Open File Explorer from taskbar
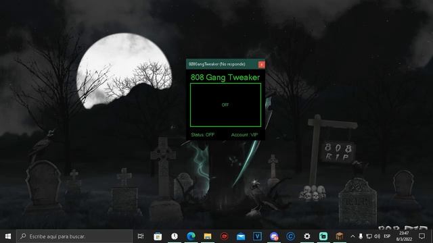This screenshot has height=243, width=433. [208, 236]
